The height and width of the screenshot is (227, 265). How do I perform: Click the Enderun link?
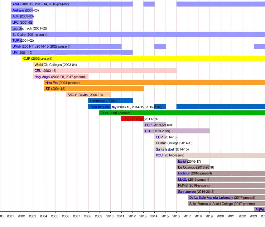(x=184, y=173)
